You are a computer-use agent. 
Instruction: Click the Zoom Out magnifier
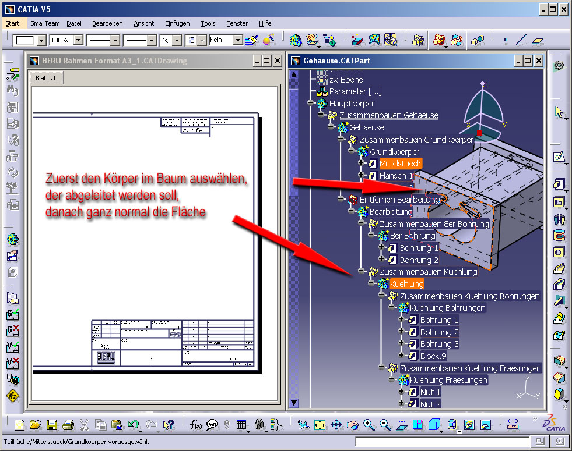tap(385, 425)
